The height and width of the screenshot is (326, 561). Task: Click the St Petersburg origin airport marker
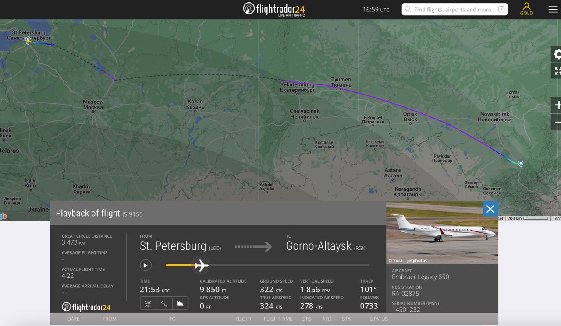pyautogui.click(x=28, y=40)
